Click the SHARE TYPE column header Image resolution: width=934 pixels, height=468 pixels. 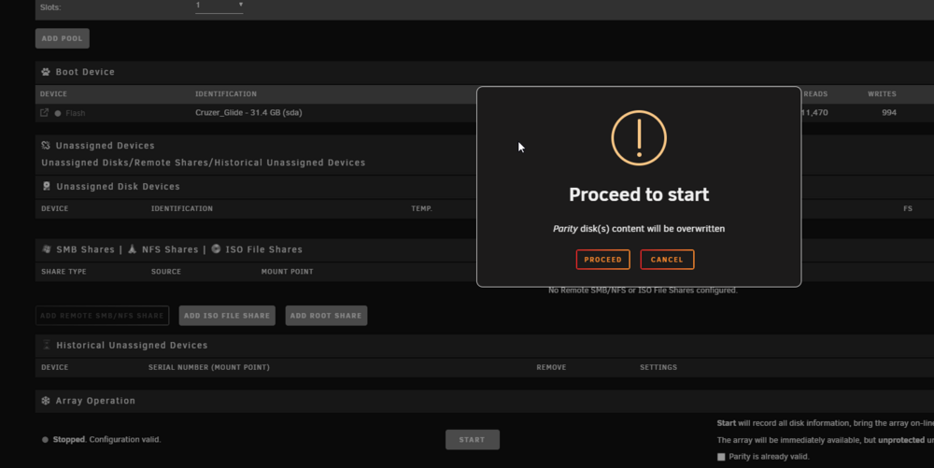(x=64, y=272)
